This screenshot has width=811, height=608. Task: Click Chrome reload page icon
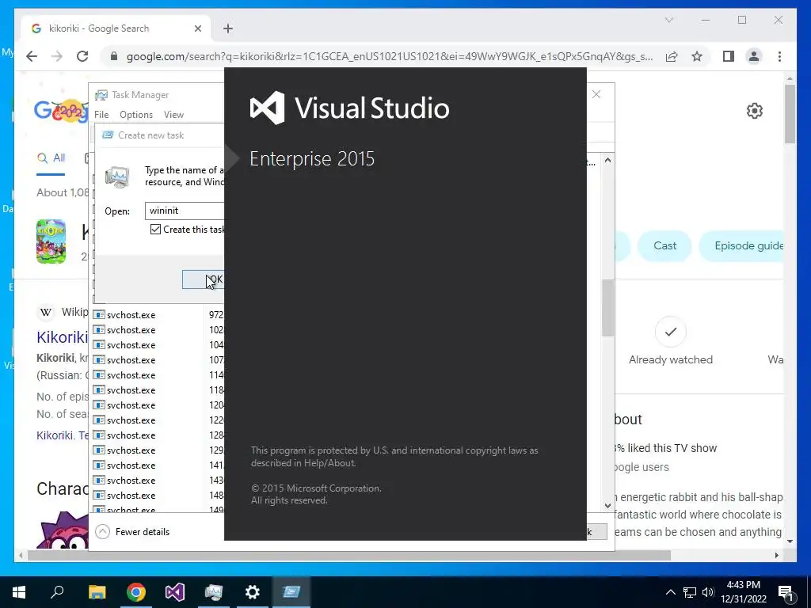coord(82,56)
